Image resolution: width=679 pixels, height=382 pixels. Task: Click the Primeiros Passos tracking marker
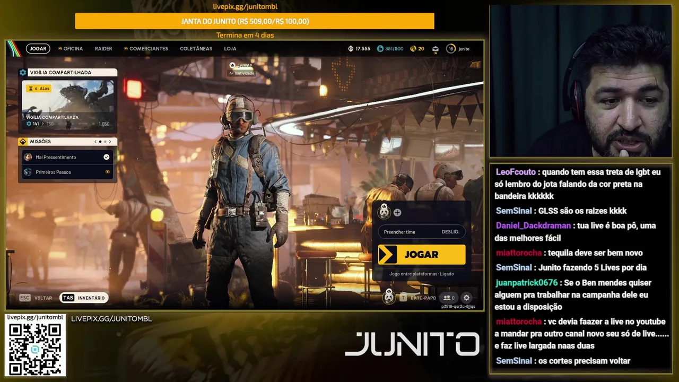108,172
